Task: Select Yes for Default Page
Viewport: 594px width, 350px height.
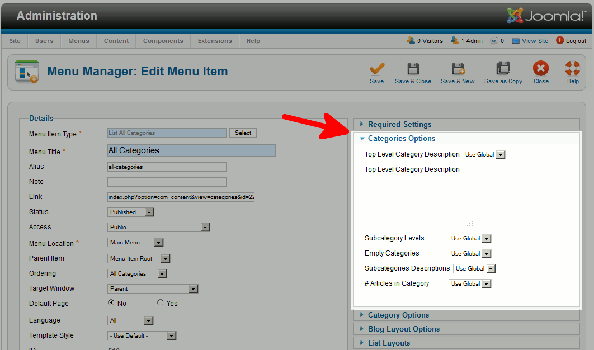Action: (x=160, y=302)
